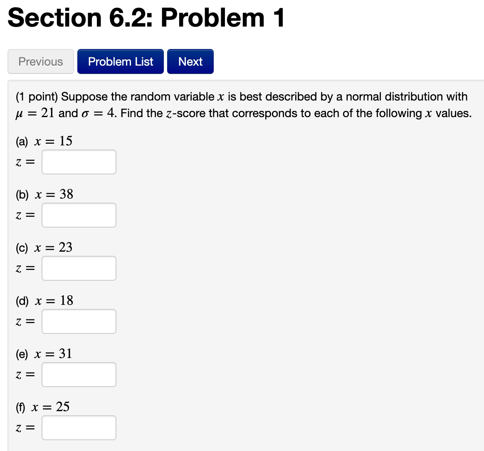Click inside the z answer box for part (a)
484x451 pixels.
coord(79,162)
